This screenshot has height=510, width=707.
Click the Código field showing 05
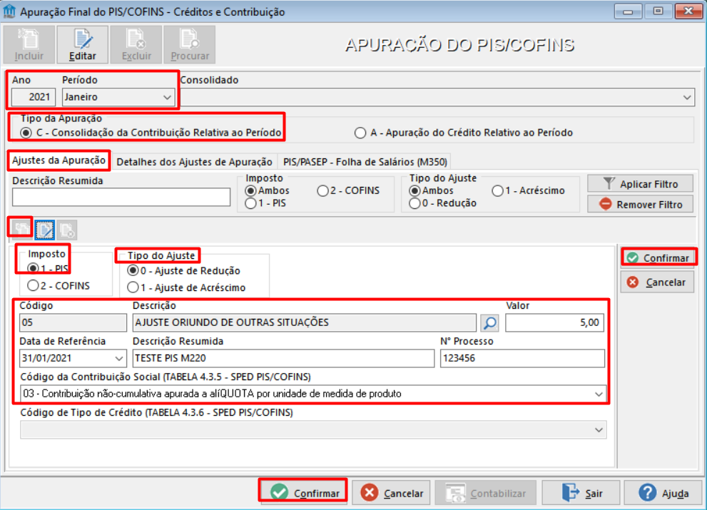point(73,322)
